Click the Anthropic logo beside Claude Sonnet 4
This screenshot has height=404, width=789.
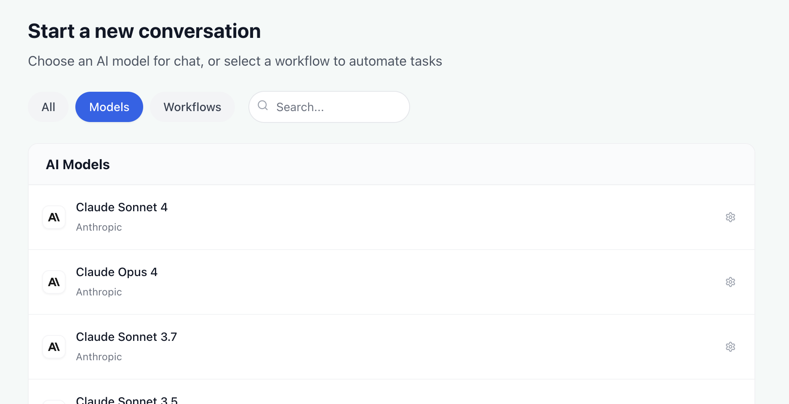tap(53, 217)
